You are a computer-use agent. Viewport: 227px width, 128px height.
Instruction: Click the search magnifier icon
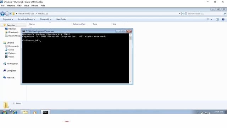click(x=225, y=14)
